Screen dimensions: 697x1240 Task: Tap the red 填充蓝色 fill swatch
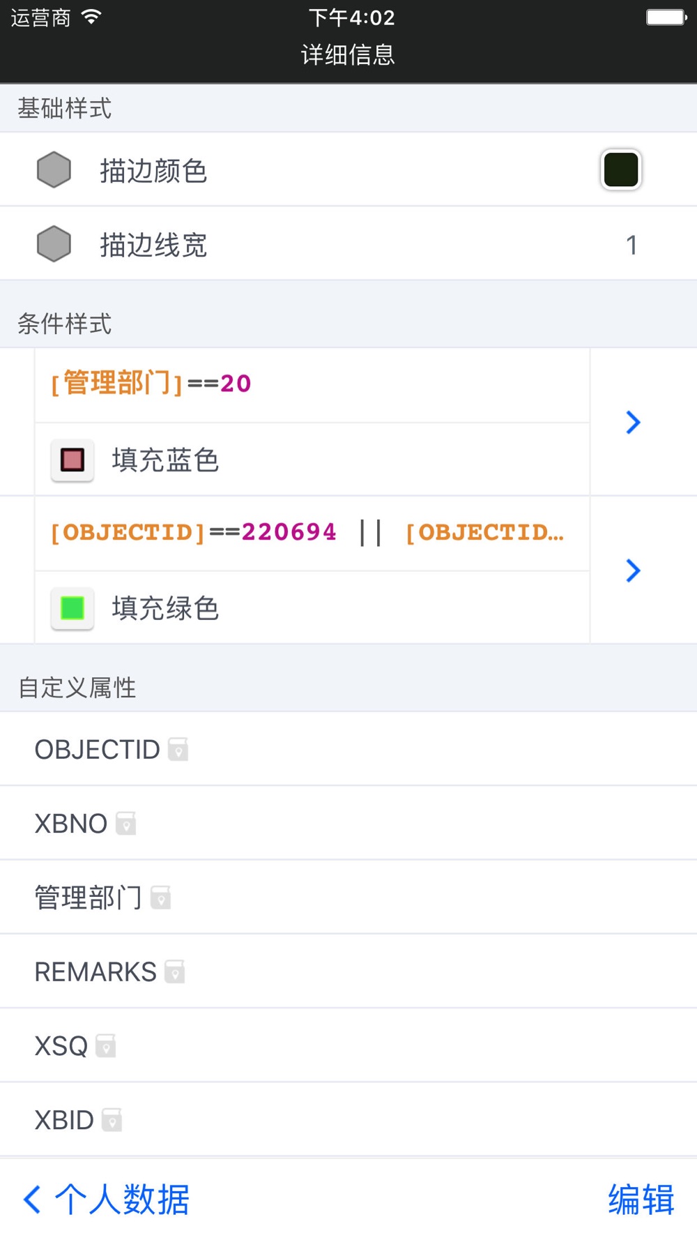click(72, 460)
